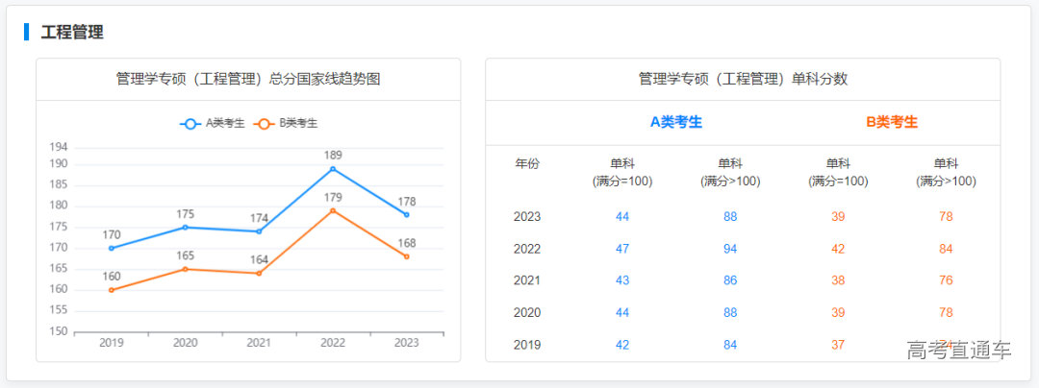Toggle the B类考生 legend series

point(286,123)
